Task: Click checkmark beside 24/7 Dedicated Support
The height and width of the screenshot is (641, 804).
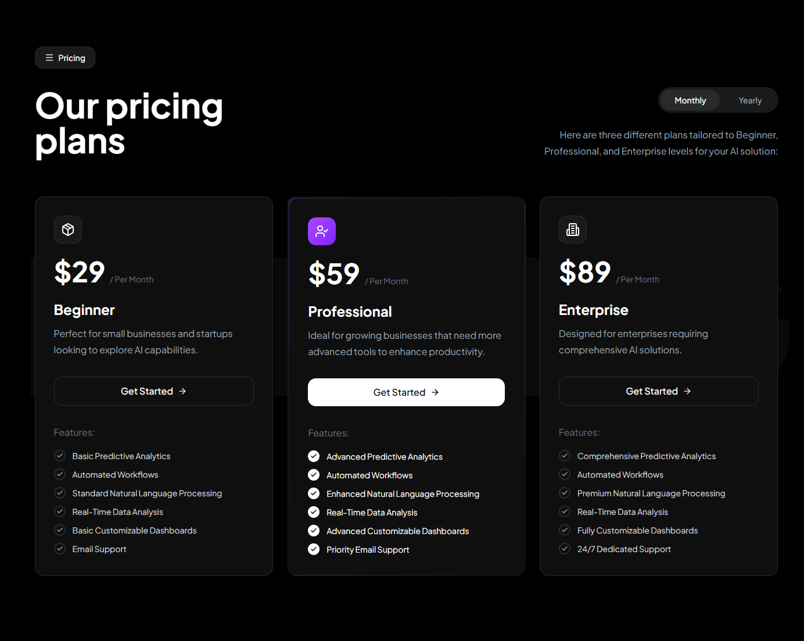Action: tap(565, 549)
